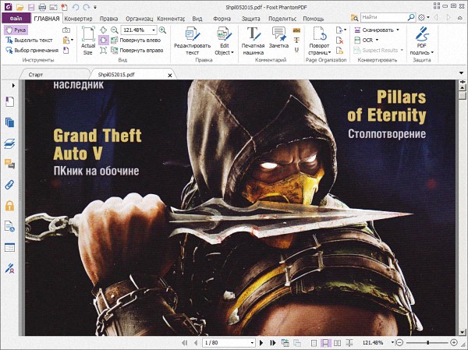Switch to Правка ribbon tab
The height and width of the screenshot is (350, 468).
tap(108, 19)
